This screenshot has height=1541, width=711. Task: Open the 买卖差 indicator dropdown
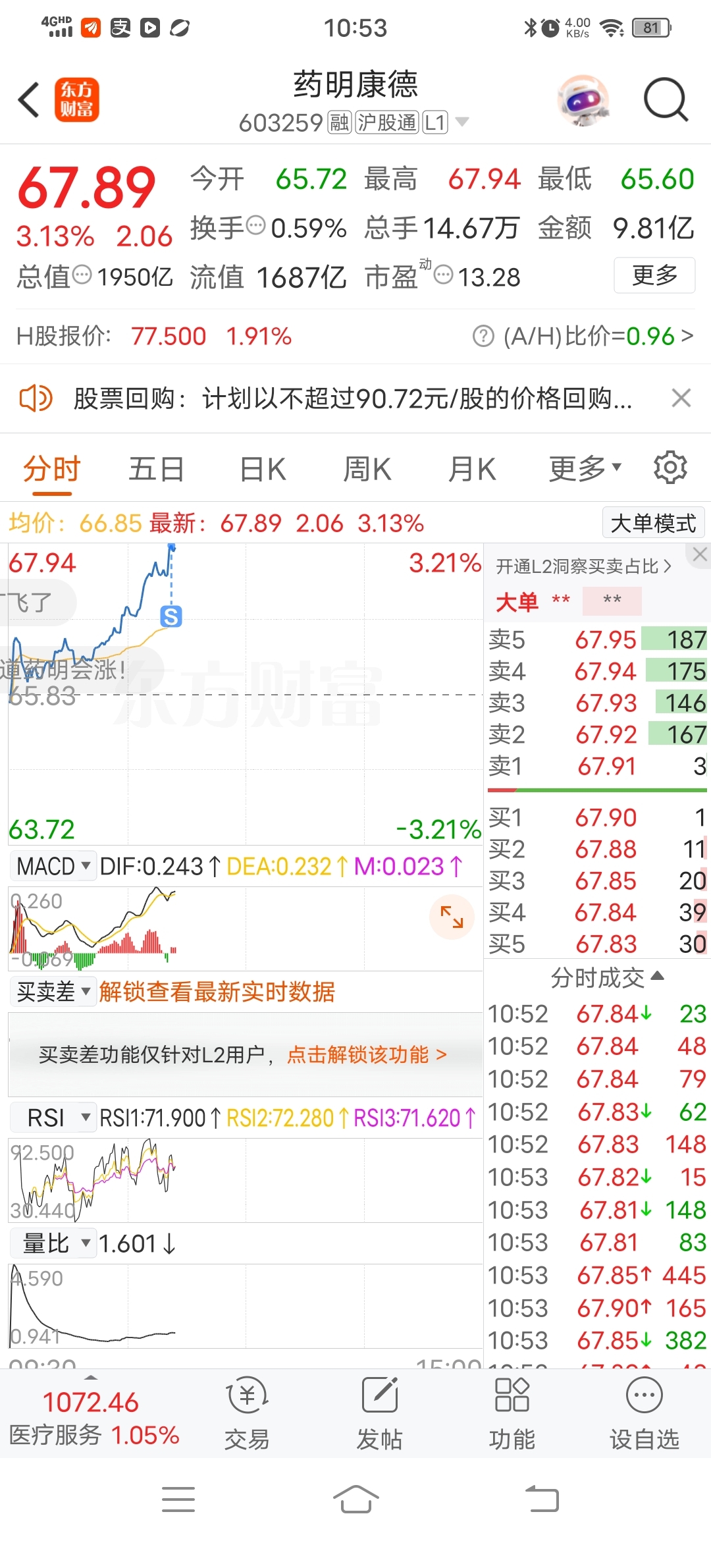53,991
